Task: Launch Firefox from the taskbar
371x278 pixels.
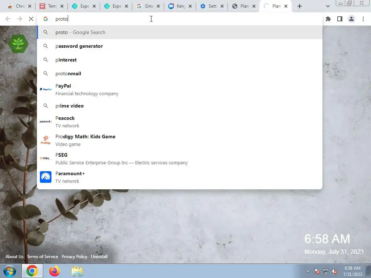Action: 54,271
